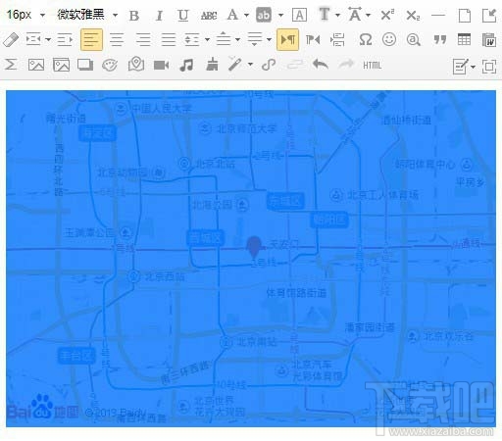Click the spacing after paragraph icon
The width and height of the screenshot is (502, 441).
point(255,39)
